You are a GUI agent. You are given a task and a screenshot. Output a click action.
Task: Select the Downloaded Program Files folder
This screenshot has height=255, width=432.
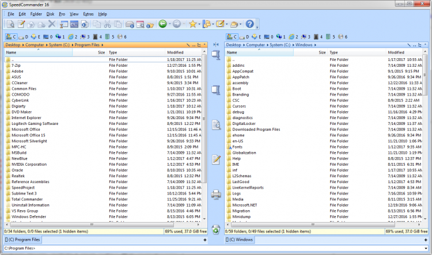point(256,130)
